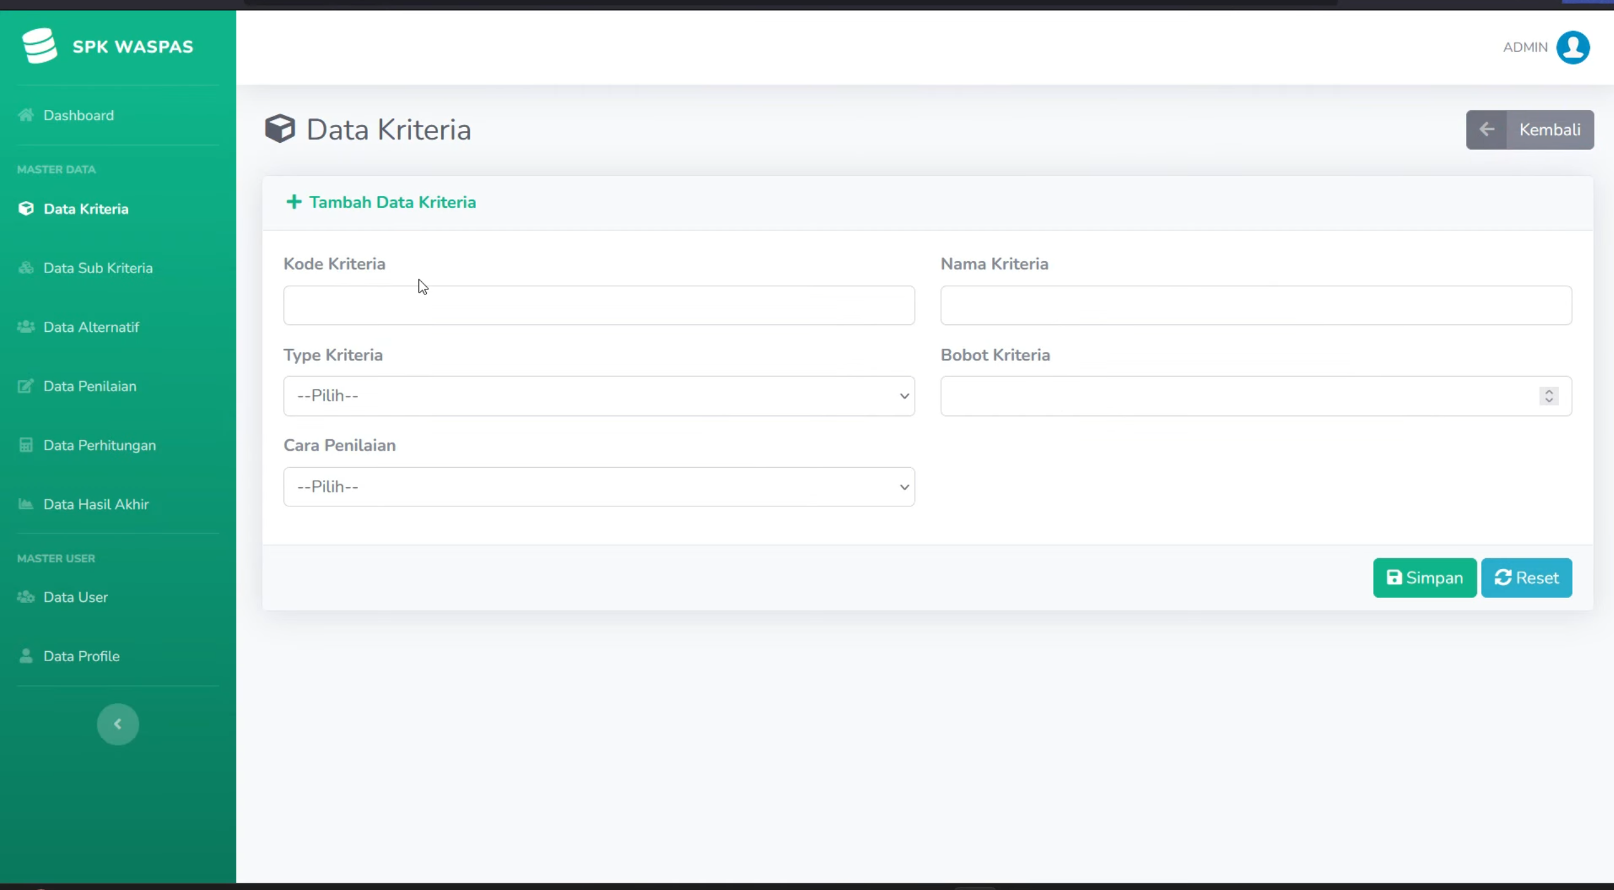Click the Data Perhitungan calculator icon

click(x=26, y=445)
